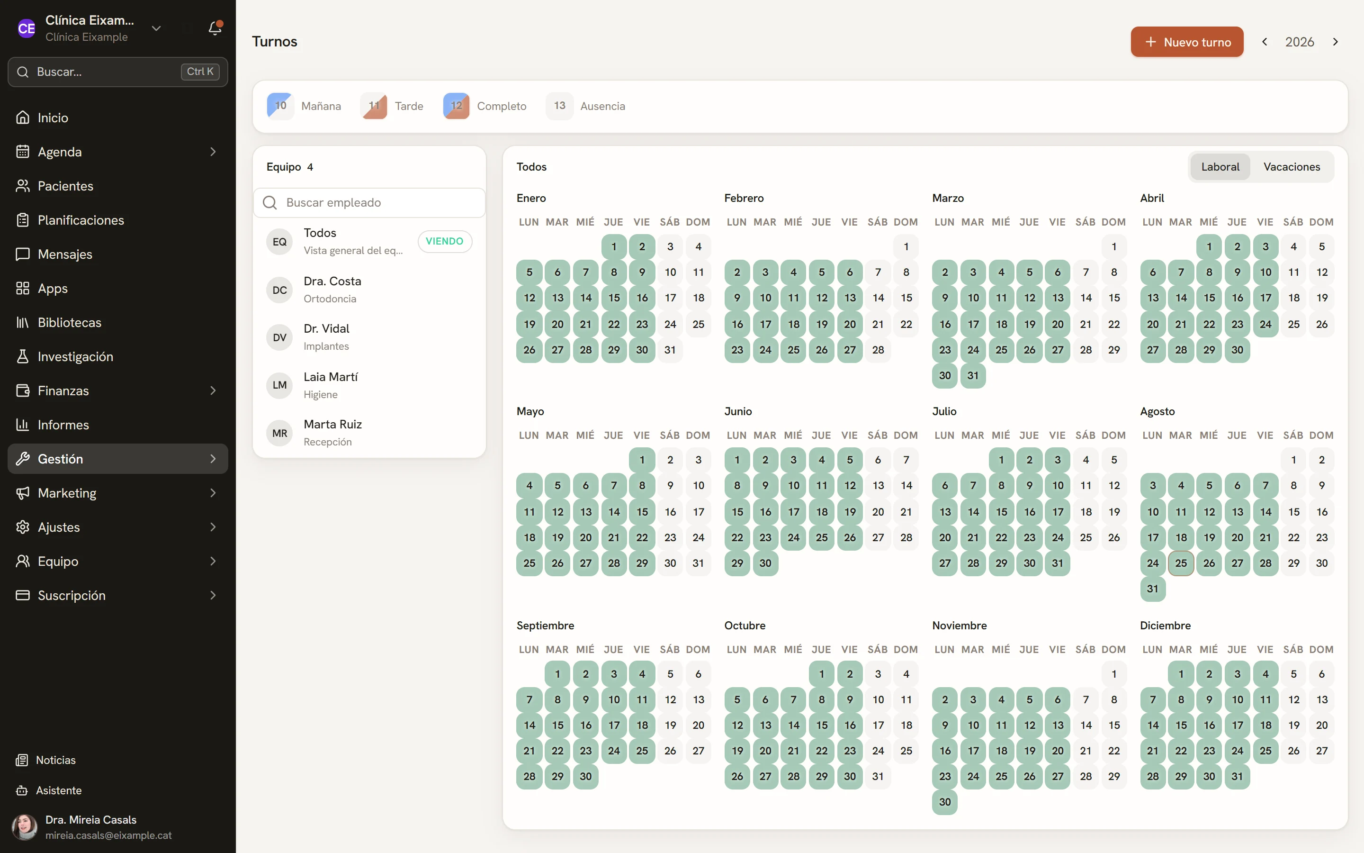Image resolution: width=1364 pixels, height=853 pixels.
Task: Switch to Vacaciones view
Action: tap(1292, 166)
